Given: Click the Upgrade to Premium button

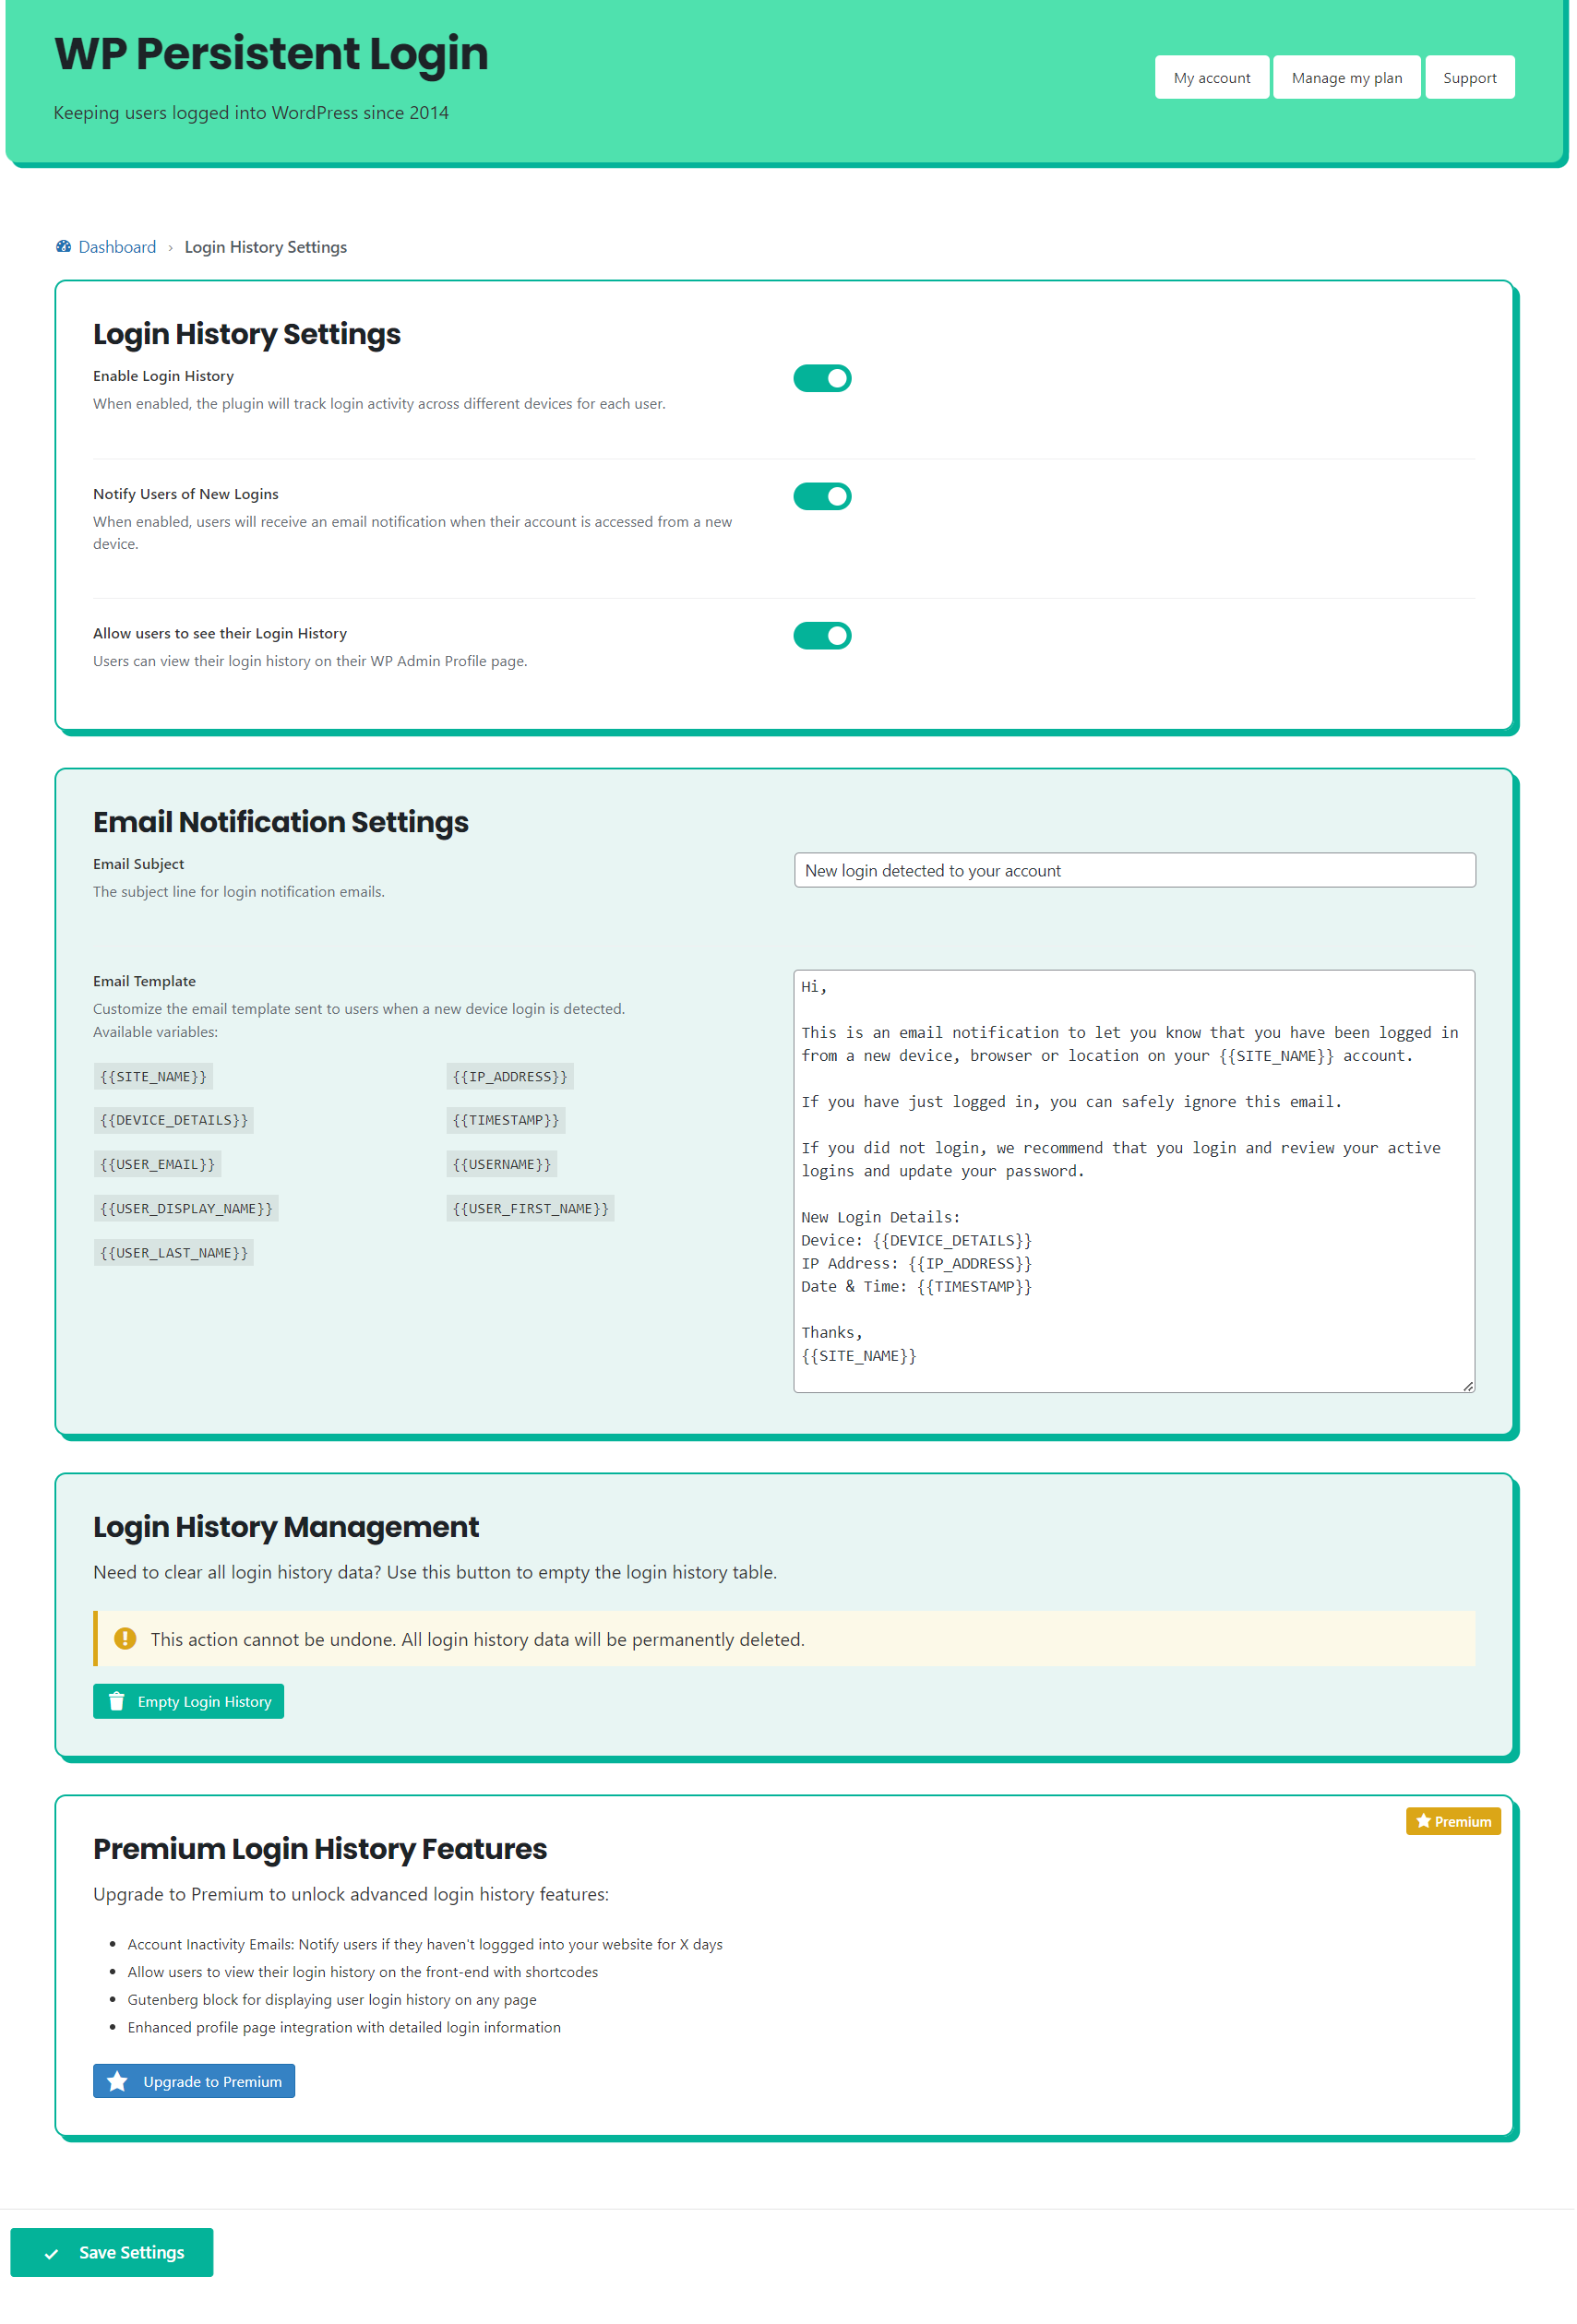Looking at the screenshot, I should click(193, 2080).
